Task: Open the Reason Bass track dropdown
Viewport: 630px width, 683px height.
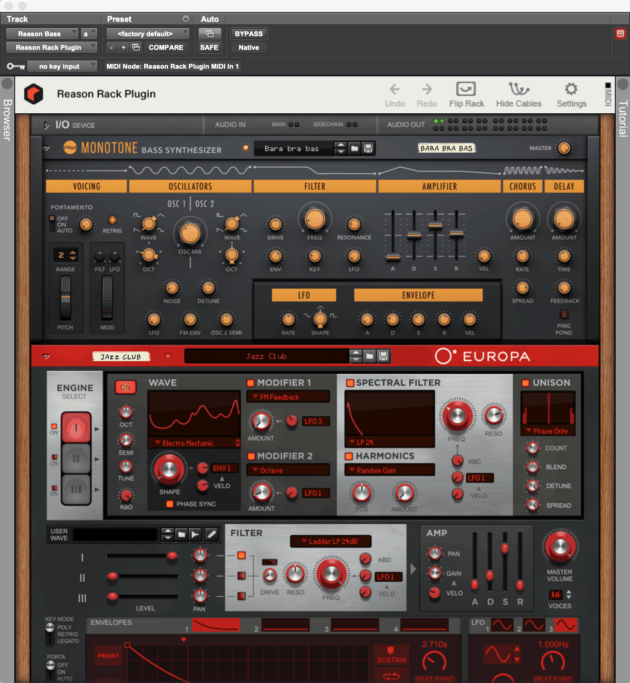Action: tap(42, 34)
